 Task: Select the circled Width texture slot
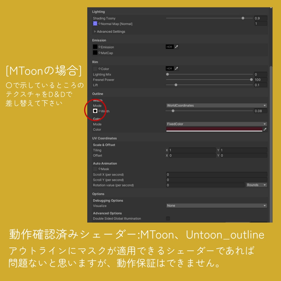coord(95,111)
